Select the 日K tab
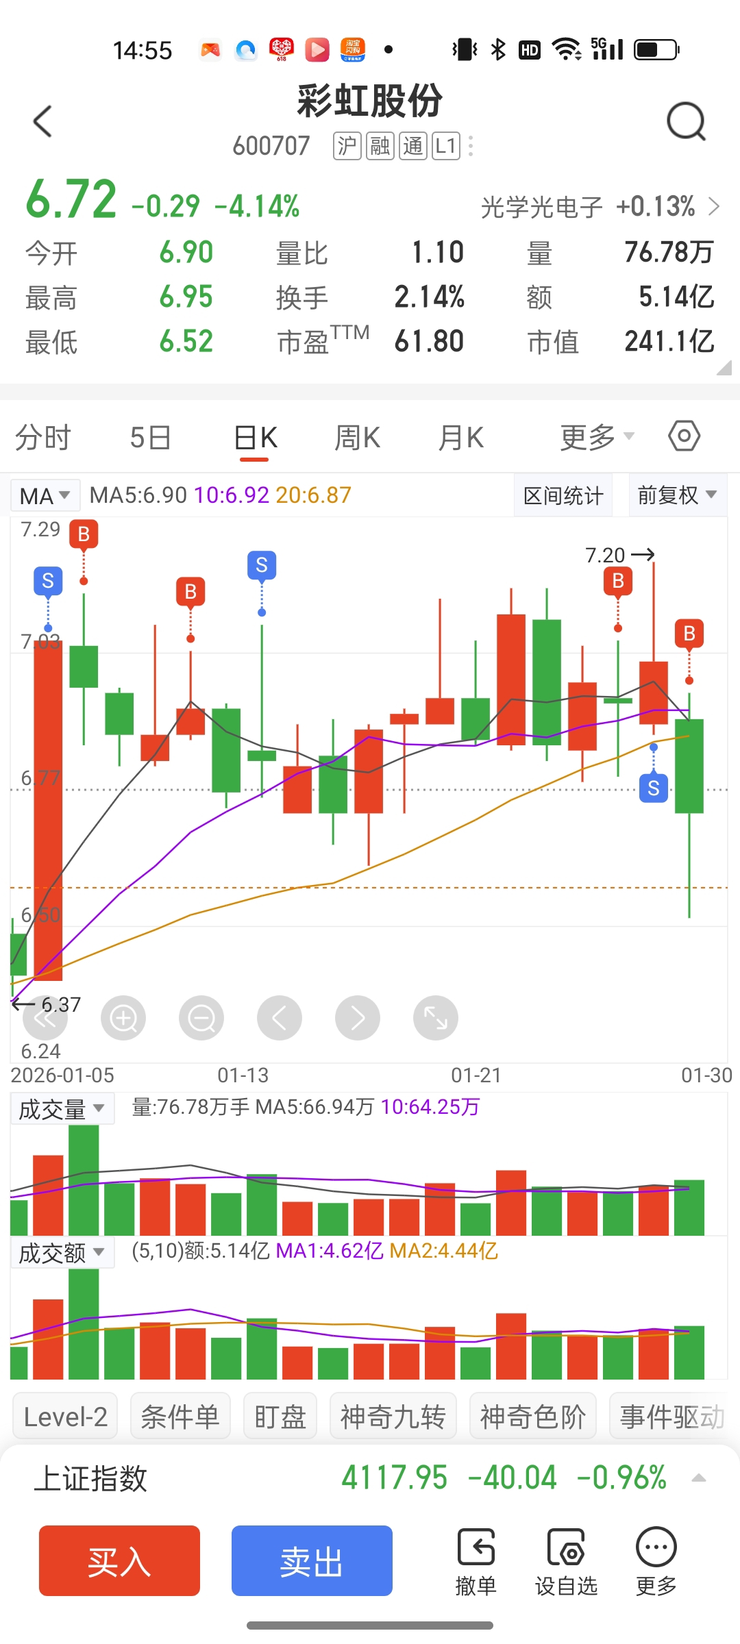Image resolution: width=740 pixels, height=1644 pixels. [x=256, y=437]
